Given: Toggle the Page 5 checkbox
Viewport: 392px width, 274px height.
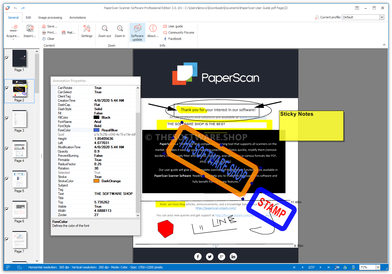Looking at the screenshot, I should pyautogui.click(x=7, y=179).
